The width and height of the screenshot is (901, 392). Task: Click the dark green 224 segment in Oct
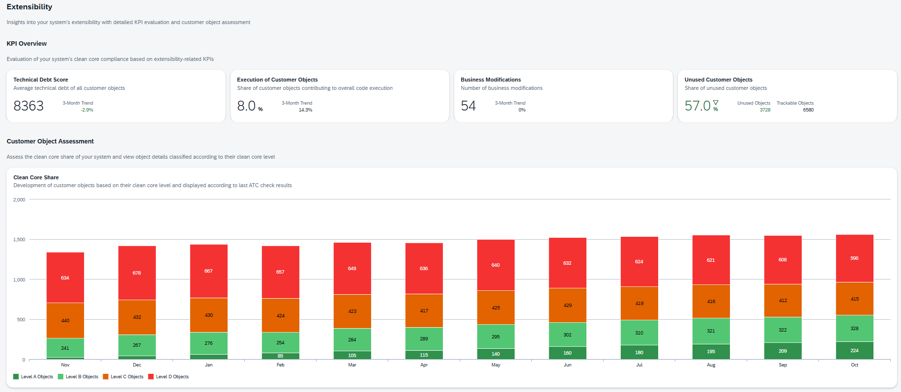[x=854, y=351]
